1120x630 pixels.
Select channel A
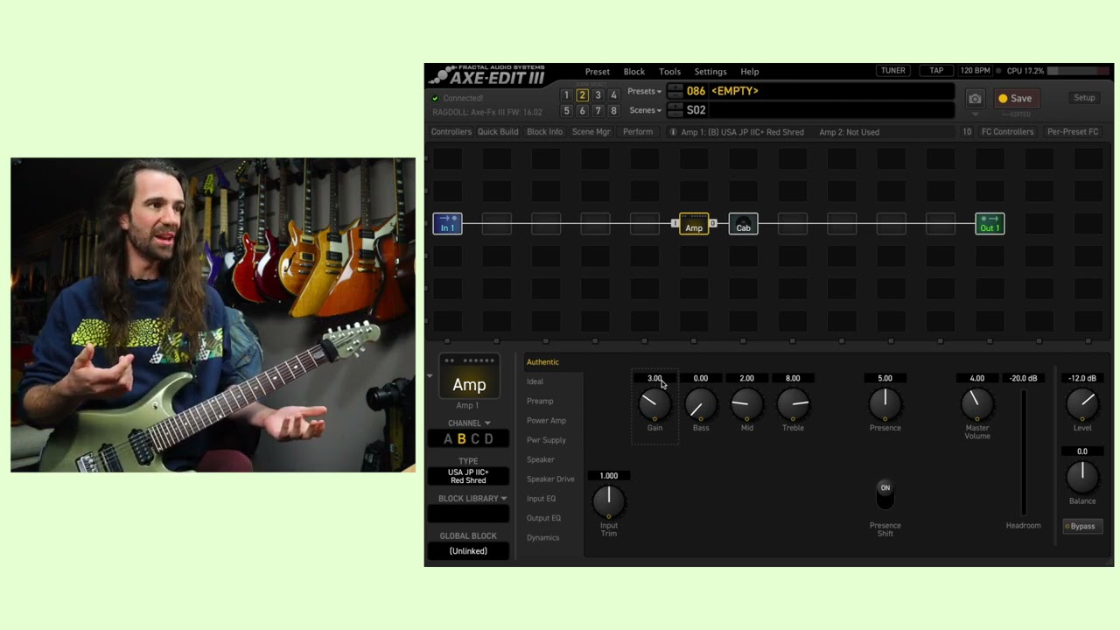(448, 439)
